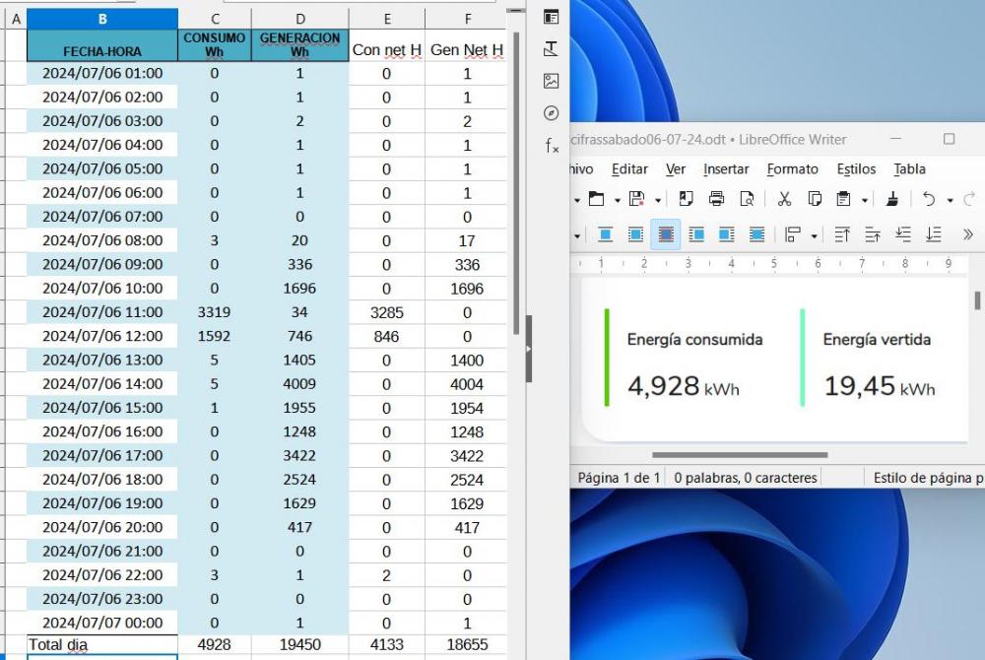Click Writer's horizontal scrollbar thumb
This screenshot has width=985, height=660.
click(740, 455)
